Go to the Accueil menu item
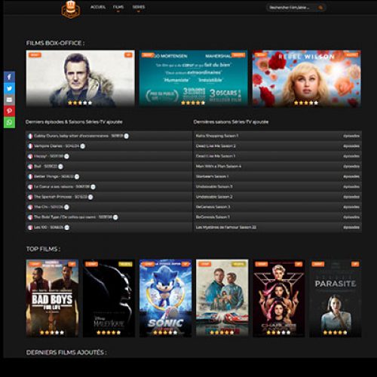 point(98,7)
